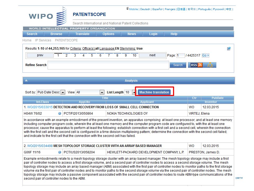The height and width of the screenshot is (191, 254).
Task: Switch language to Español
Action: [157, 9]
